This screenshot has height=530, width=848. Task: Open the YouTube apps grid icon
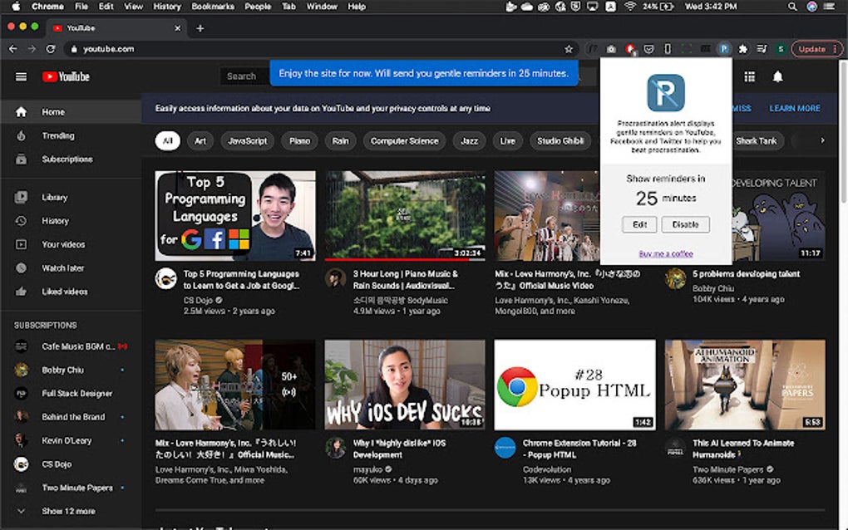[x=749, y=76]
